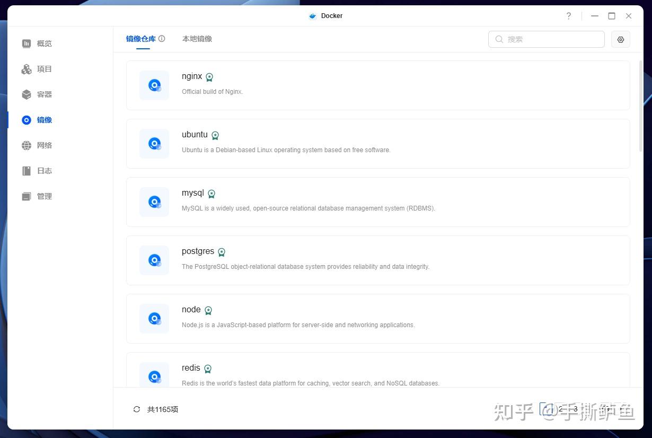Click the 网络 globe icon
652x438 pixels.
(27, 145)
